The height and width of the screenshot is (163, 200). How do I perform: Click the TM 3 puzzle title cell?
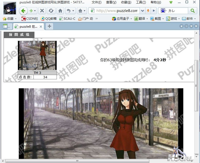point(37,73)
